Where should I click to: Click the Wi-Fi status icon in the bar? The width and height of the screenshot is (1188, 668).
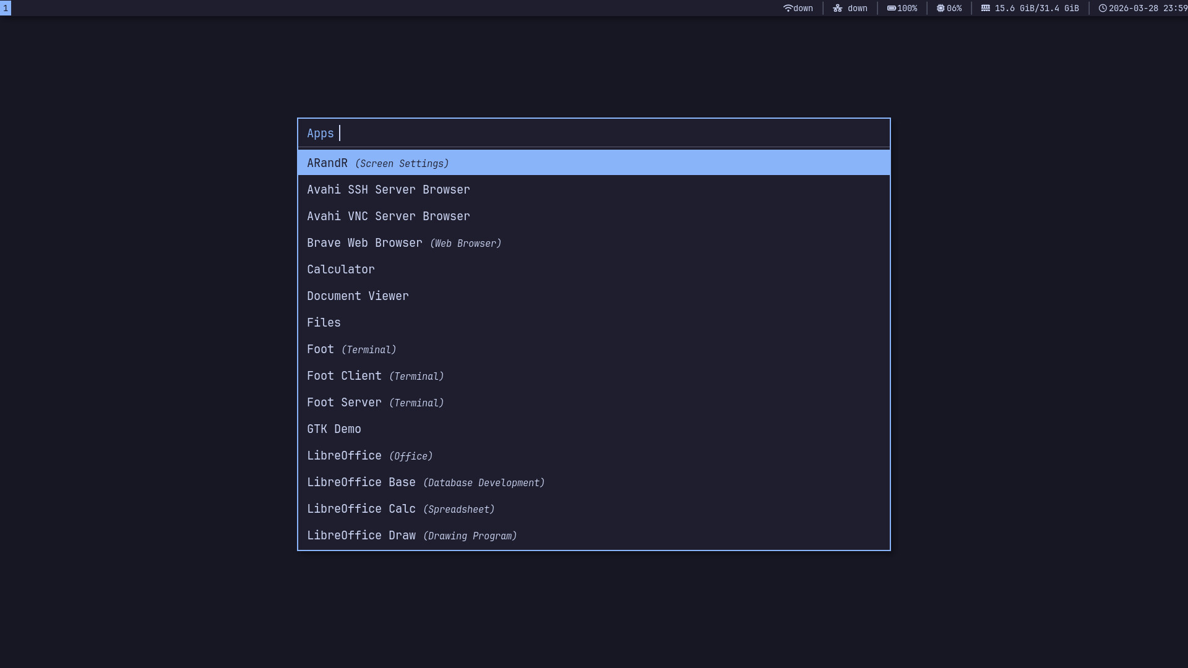point(788,8)
